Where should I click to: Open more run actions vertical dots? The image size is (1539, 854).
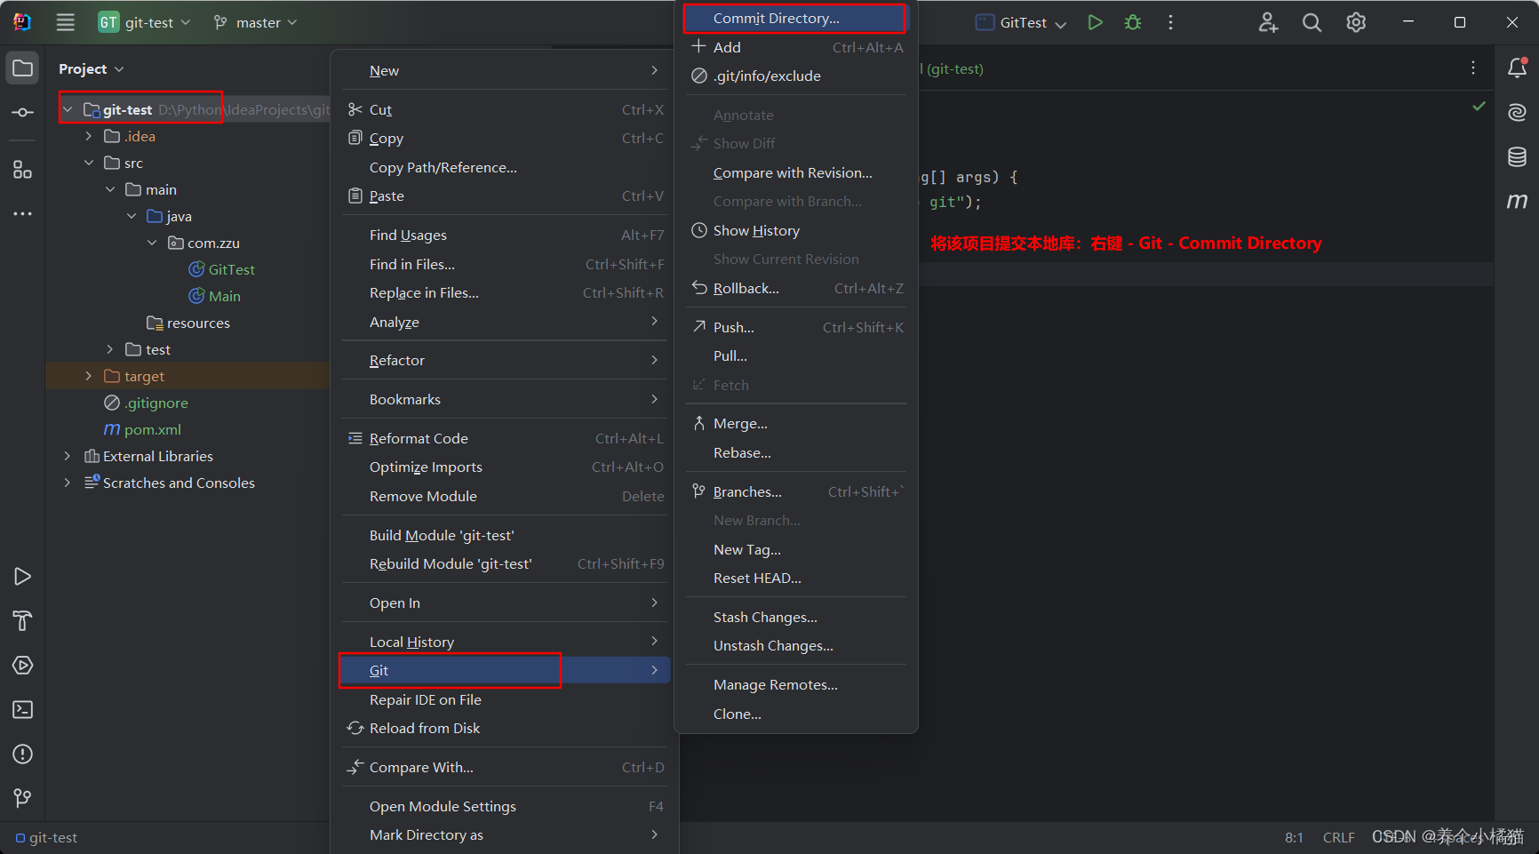[x=1170, y=22]
